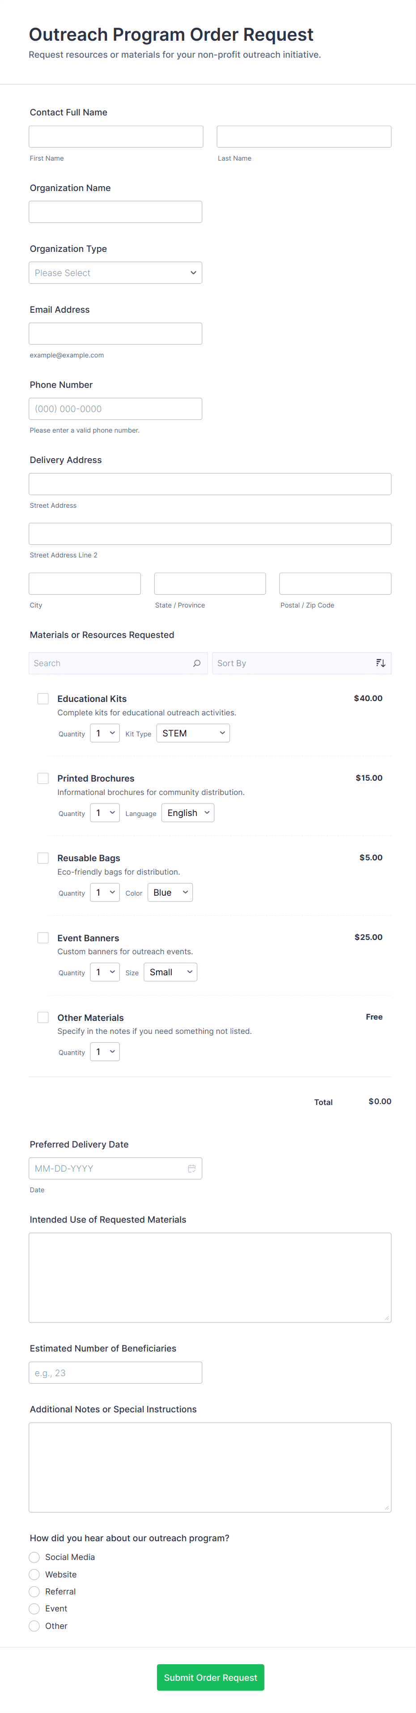The image size is (416, 1713).
Task: Expand the Event Banners Size dropdown
Action: pyautogui.click(x=170, y=972)
